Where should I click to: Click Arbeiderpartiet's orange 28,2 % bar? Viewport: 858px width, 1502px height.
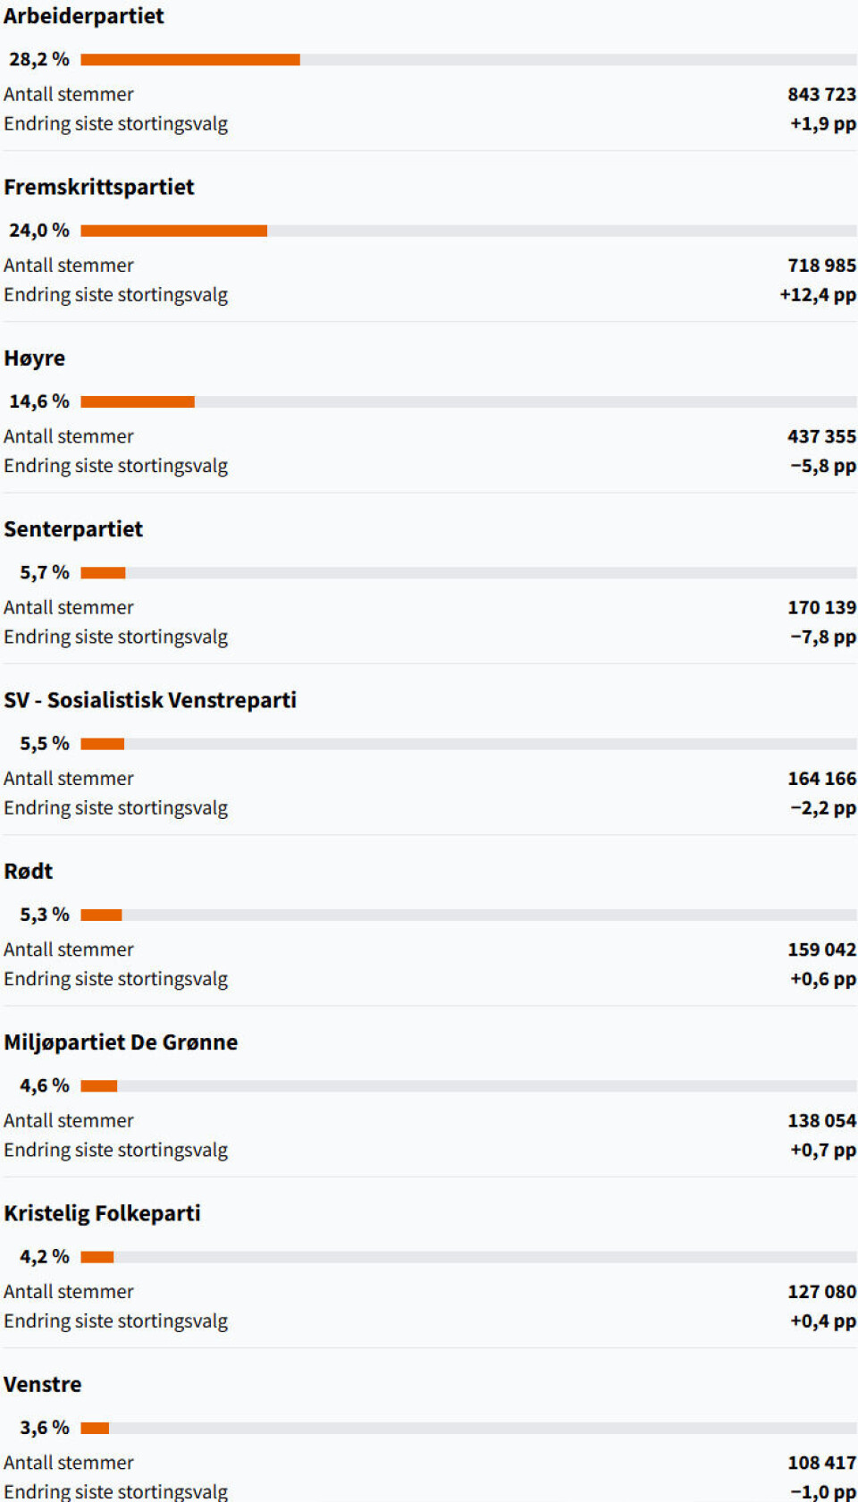pos(190,60)
